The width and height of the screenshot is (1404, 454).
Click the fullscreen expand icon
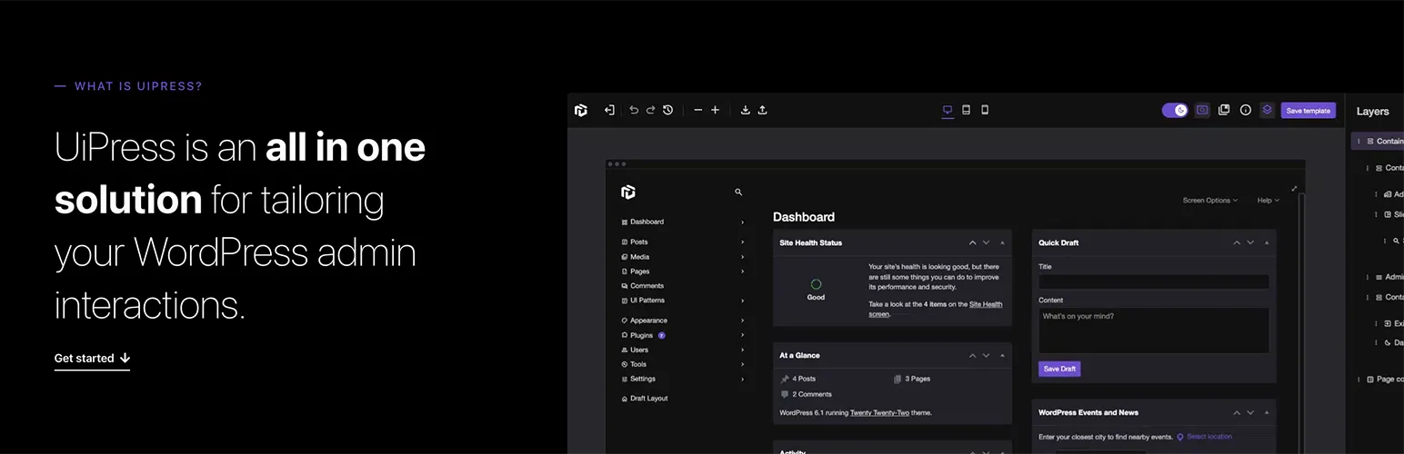(x=1294, y=188)
